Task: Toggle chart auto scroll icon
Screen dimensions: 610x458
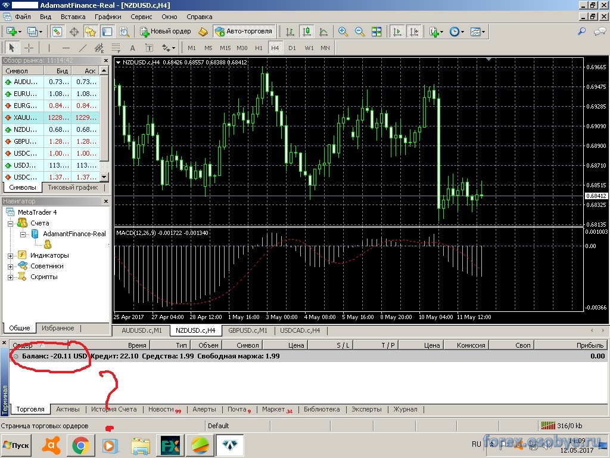Action: pos(397,32)
